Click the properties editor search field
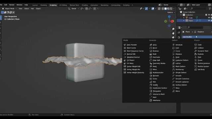 [x=195, y=27]
